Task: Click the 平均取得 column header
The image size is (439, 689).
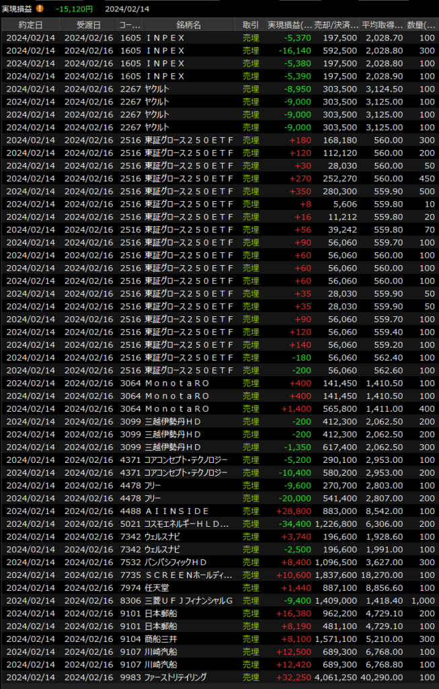Action: point(383,25)
